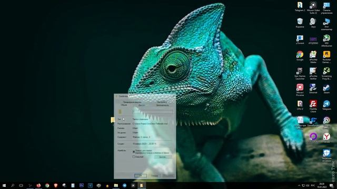337x189 pixels.
Task: Open the taskbar clock and calendar
Action: (322, 185)
